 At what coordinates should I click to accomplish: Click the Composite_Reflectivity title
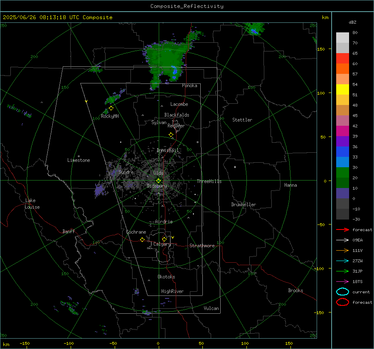click(x=187, y=6)
